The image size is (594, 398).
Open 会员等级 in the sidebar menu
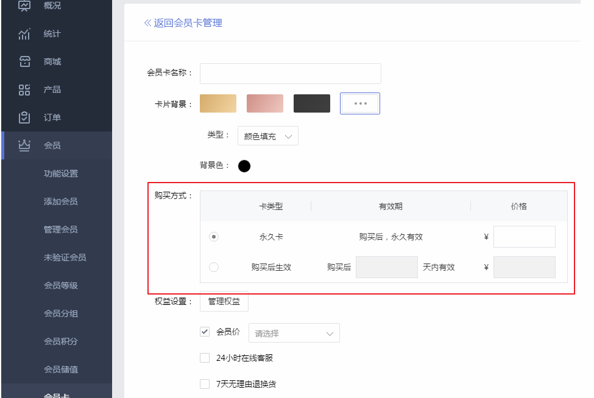61,285
